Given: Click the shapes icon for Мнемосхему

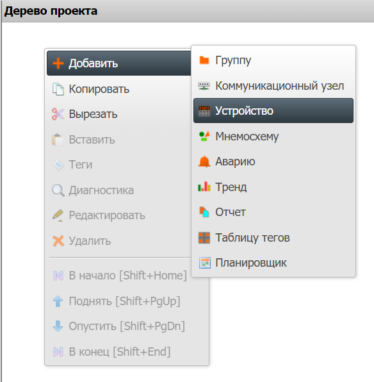Looking at the screenshot, I should click(x=204, y=136).
